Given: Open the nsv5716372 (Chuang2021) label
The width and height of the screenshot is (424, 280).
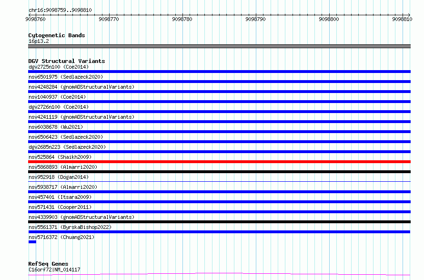Looking at the screenshot, I should tap(61, 237).
